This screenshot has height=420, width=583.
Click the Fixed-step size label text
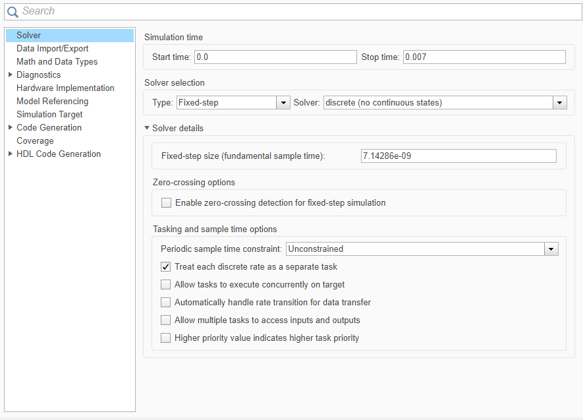point(243,156)
